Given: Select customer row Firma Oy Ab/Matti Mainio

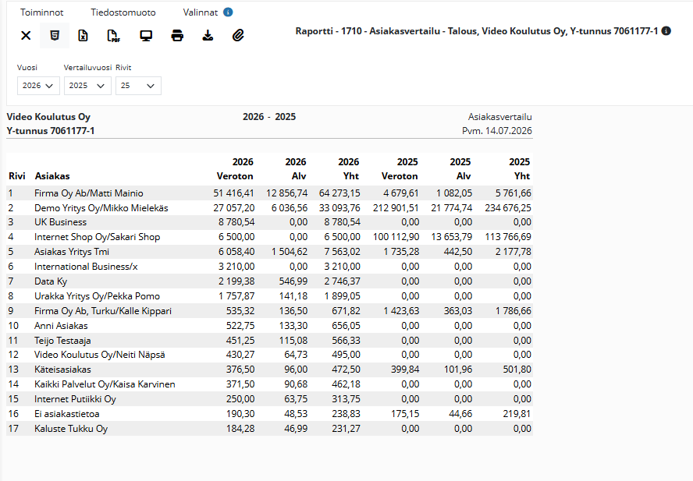Looking at the screenshot, I should coord(269,193).
